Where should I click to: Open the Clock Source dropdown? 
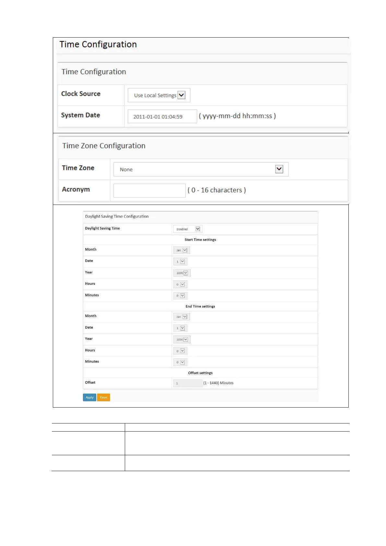[x=158, y=95]
